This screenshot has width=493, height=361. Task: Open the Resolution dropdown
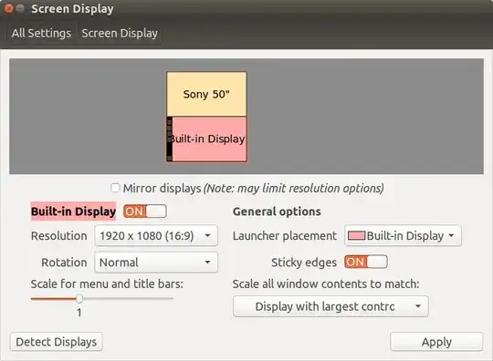(x=156, y=236)
